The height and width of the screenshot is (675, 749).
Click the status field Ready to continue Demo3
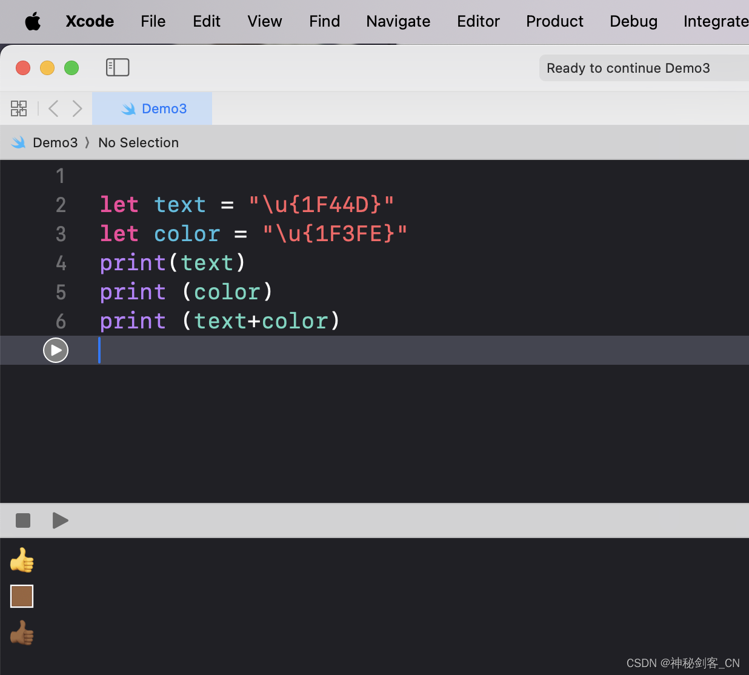pyautogui.click(x=644, y=68)
